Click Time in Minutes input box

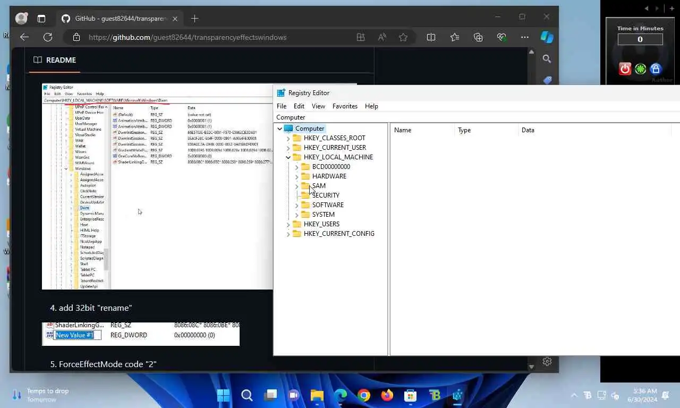[640, 39]
